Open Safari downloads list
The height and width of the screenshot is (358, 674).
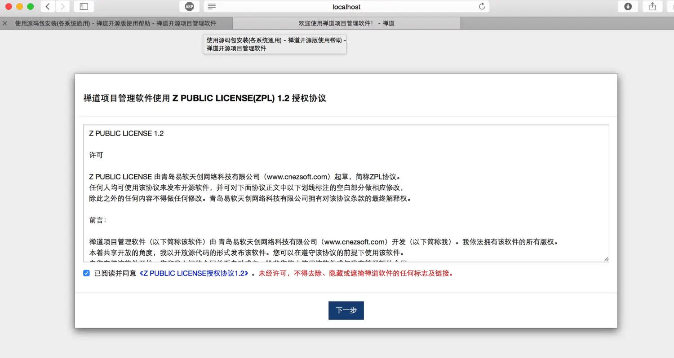pyautogui.click(x=628, y=7)
